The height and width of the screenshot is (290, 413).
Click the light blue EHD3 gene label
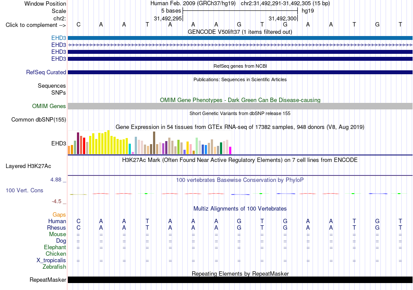click(x=59, y=38)
